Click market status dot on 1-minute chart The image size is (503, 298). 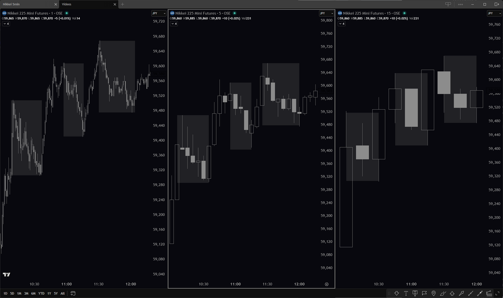67,13
